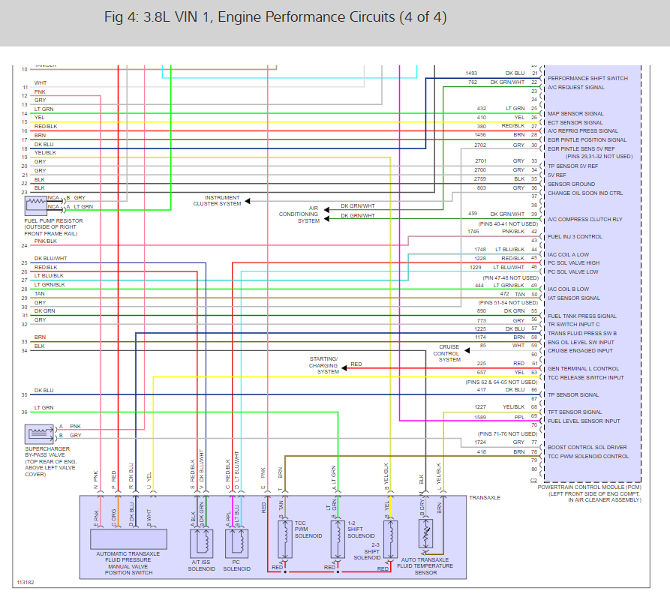
Task: Click 'MAP SENSOR SIGNAL' label
Action: tap(575, 113)
